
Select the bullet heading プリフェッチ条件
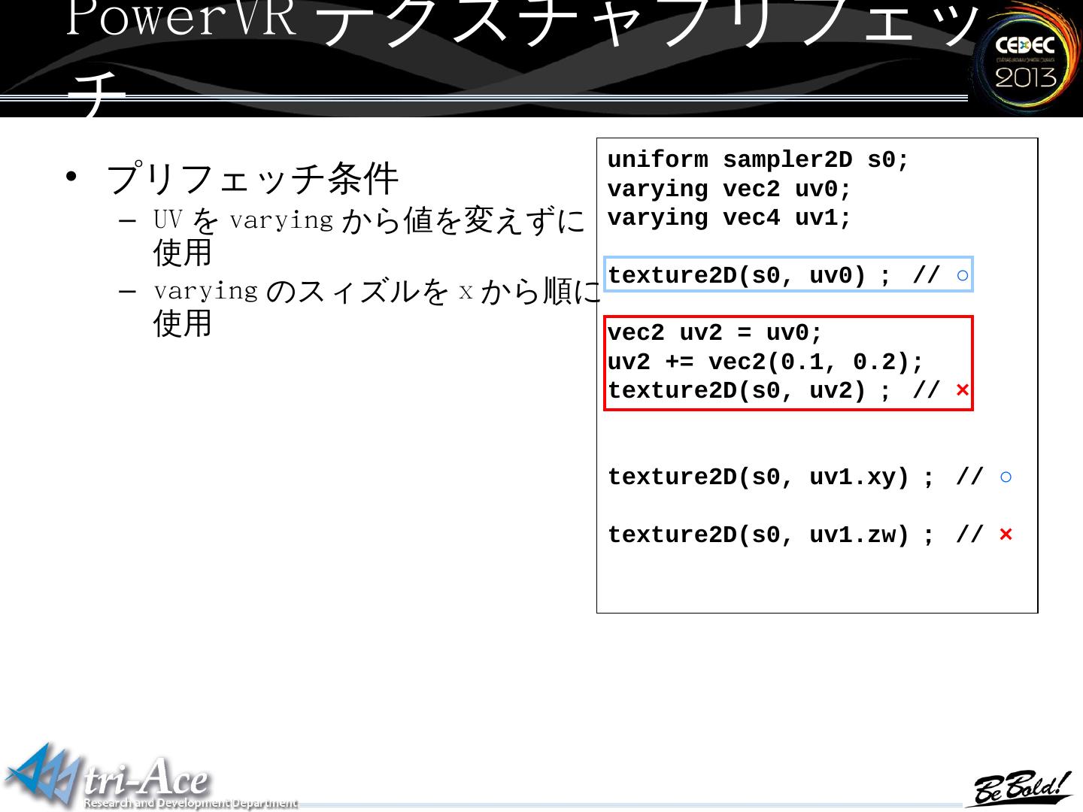point(252,179)
